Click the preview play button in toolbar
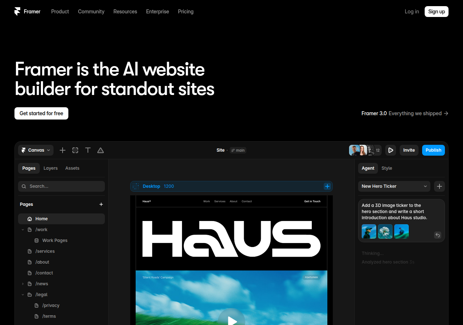Image resolution: width=463 pixels, height=325 pixels. click(391, 150)
